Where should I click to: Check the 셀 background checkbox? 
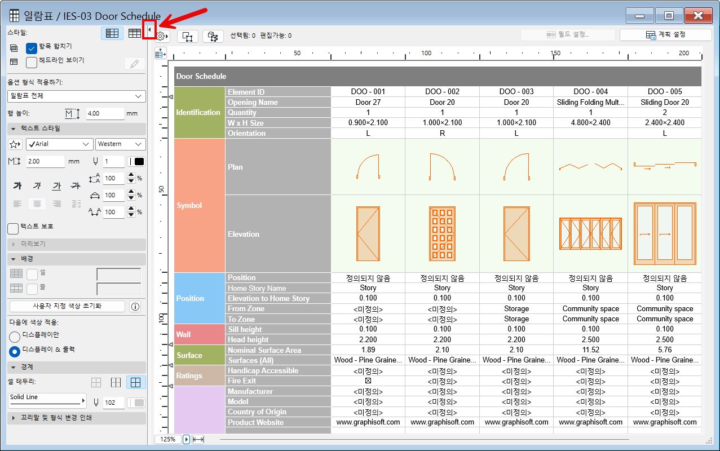click(x=32, y=274)
